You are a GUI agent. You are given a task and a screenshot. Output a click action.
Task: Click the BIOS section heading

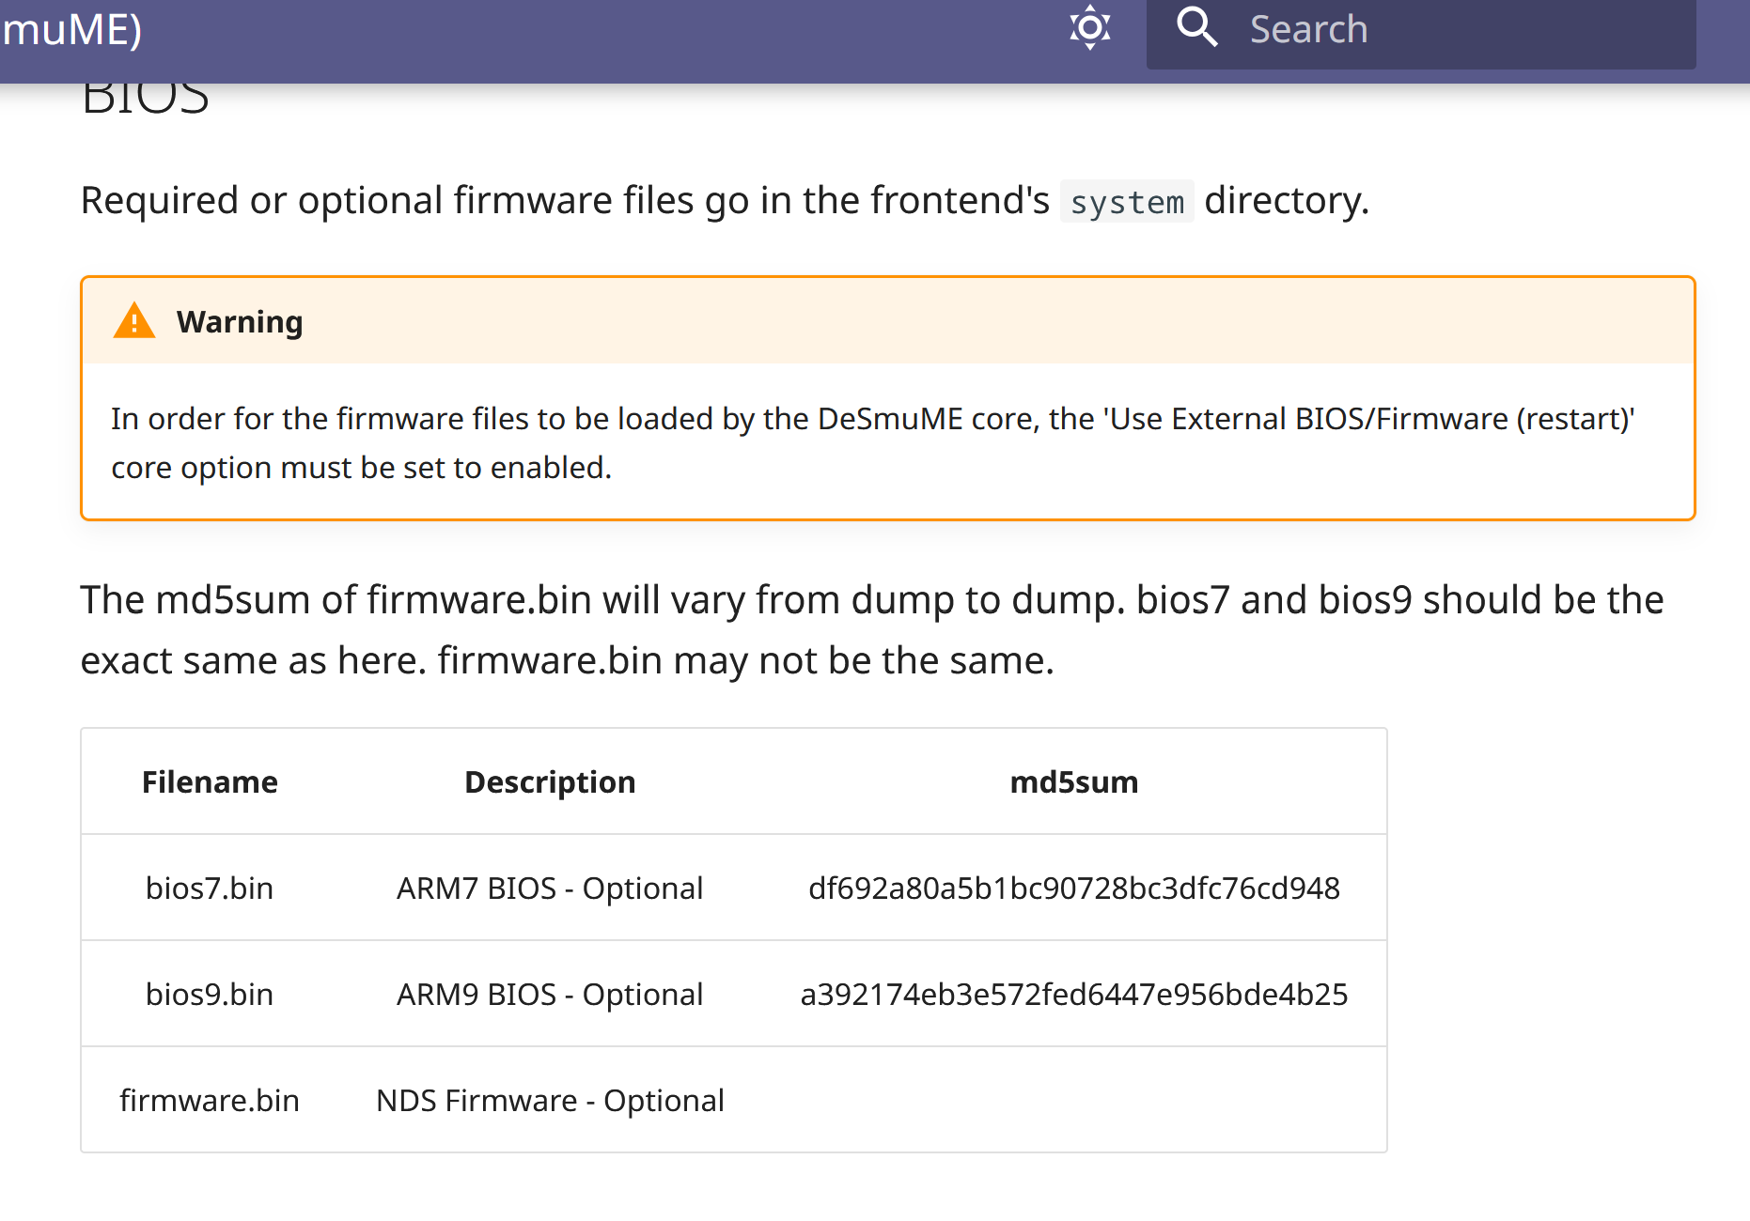point(146,100)
